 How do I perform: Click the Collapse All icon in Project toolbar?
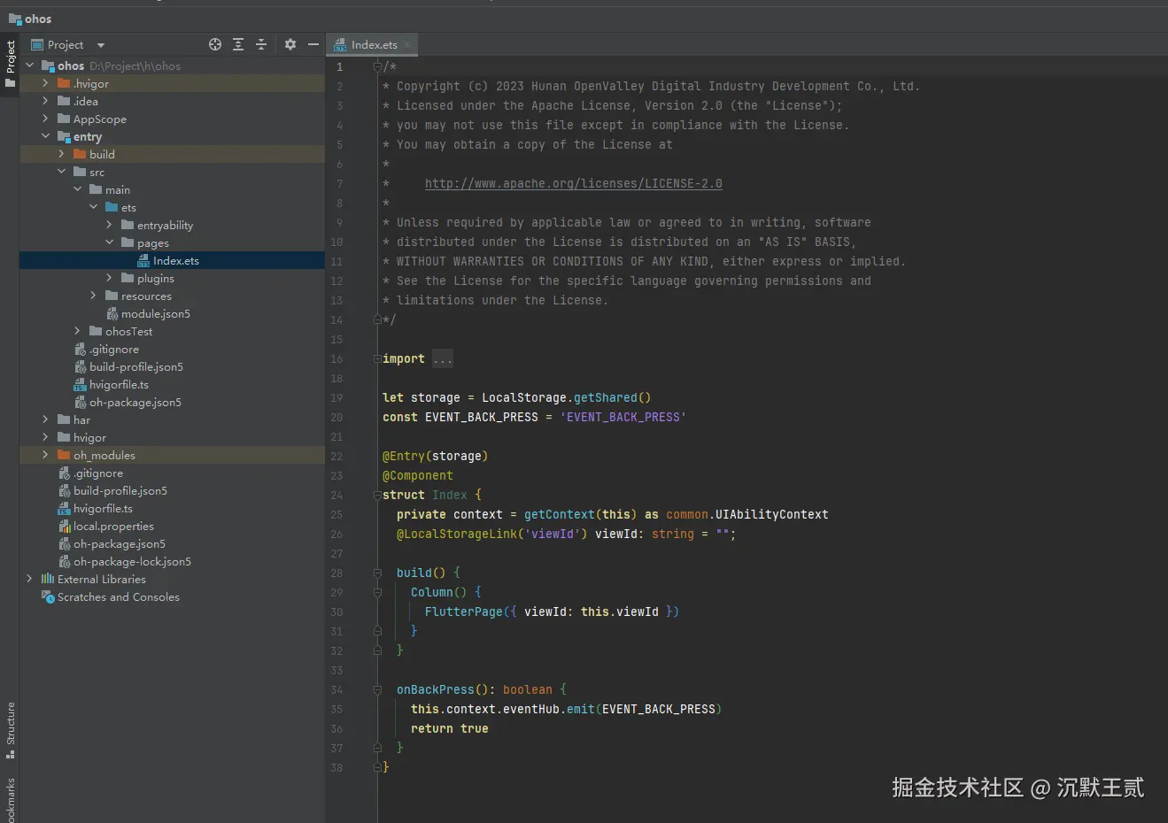(261, 44)
